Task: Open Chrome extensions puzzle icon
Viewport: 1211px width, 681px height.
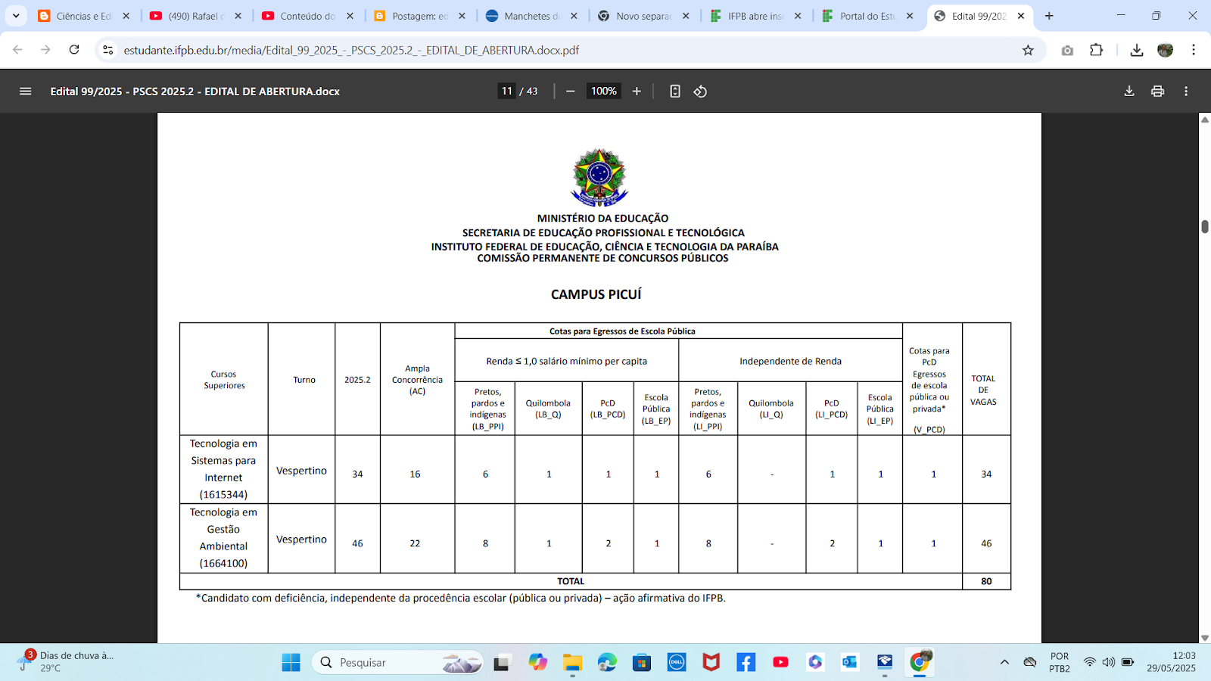Action: (1096, 50)
